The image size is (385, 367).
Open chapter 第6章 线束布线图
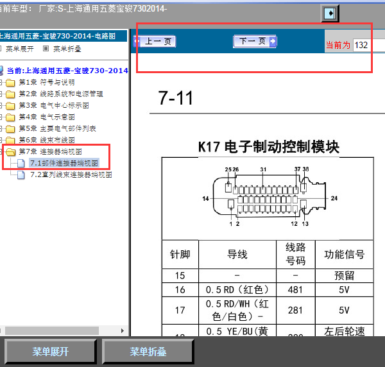[47, 140]
